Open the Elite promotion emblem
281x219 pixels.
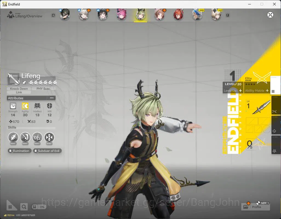pos(262,77)
